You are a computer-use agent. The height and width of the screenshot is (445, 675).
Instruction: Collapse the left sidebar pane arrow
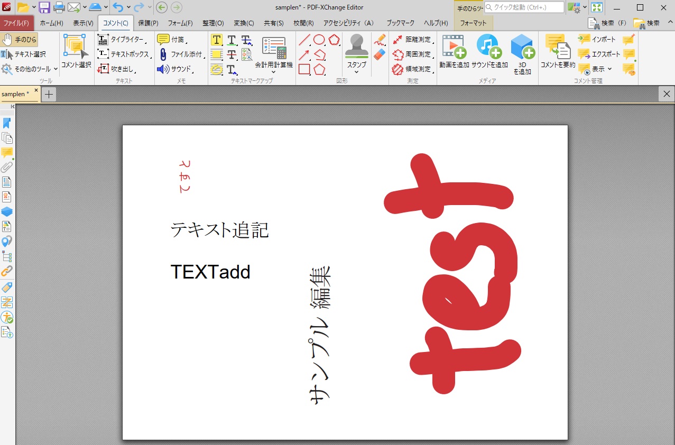click(x=13, y=107)
